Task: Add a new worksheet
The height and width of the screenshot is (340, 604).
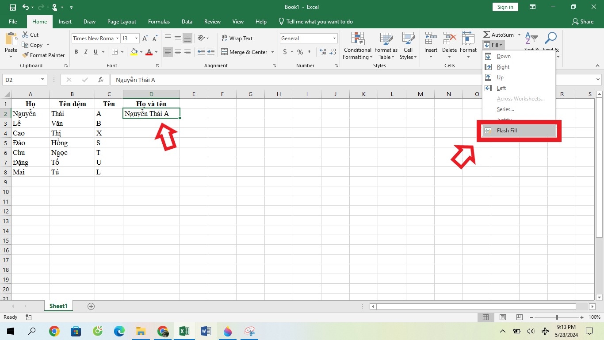Action: coord(91,306)
